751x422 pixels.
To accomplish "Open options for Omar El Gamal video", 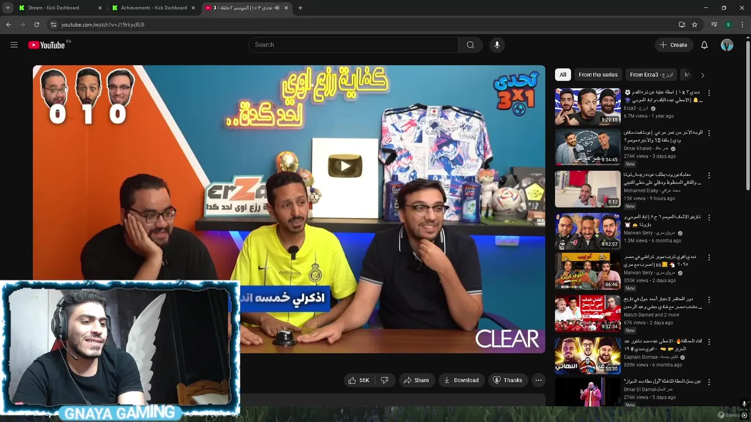I will [709, 382].
